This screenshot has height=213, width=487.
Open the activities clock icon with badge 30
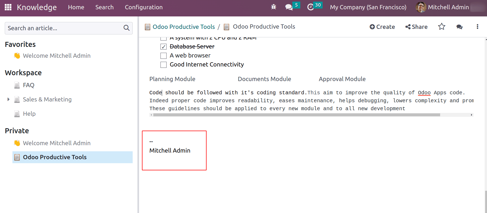310,7
